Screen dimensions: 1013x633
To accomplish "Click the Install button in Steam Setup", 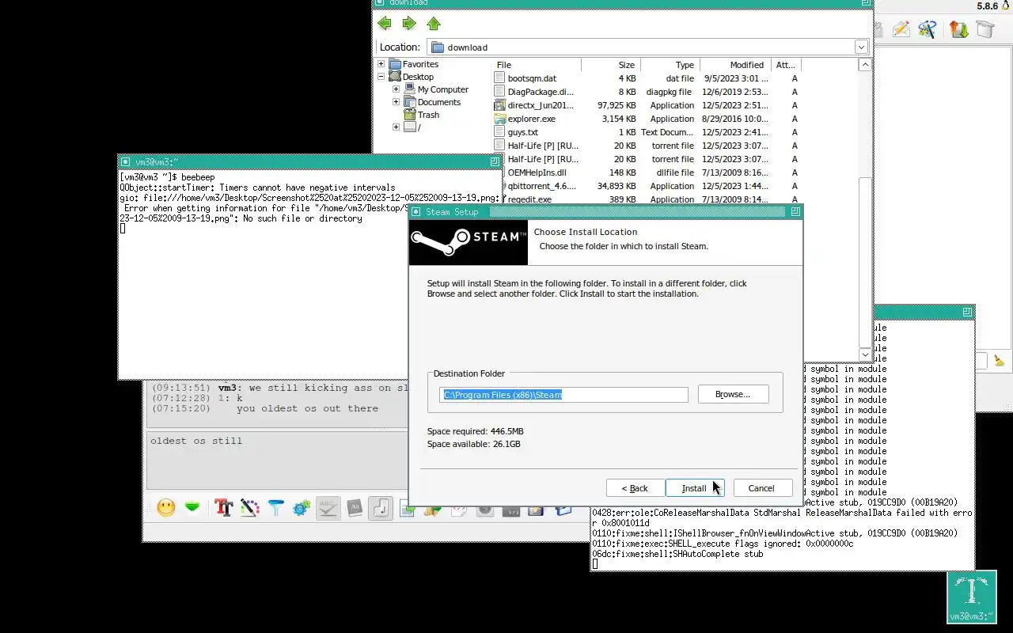I will coord(695,488).
